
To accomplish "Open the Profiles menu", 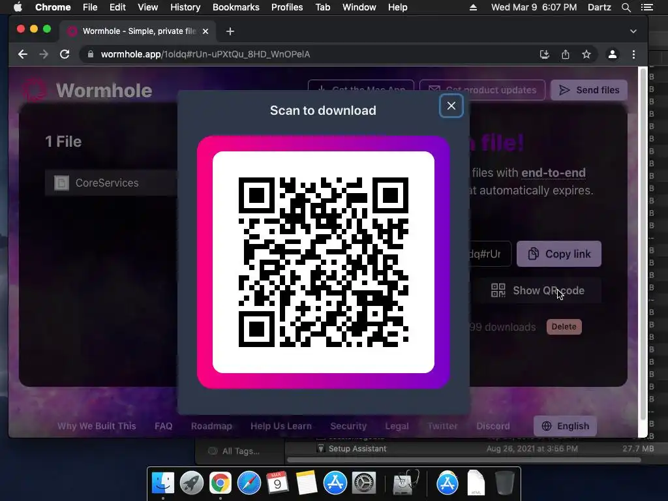I will pyautogui.click(x=287, y=7).
